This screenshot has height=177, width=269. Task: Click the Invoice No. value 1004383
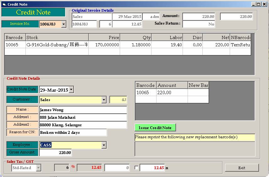coord(50,24)
